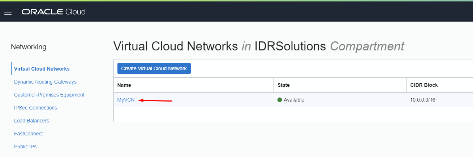Open the Public IPs section
The width and height of the screenshot is (473, 157).
[x=25, y=147]
